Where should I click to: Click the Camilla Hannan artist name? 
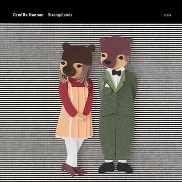[28, 15]
